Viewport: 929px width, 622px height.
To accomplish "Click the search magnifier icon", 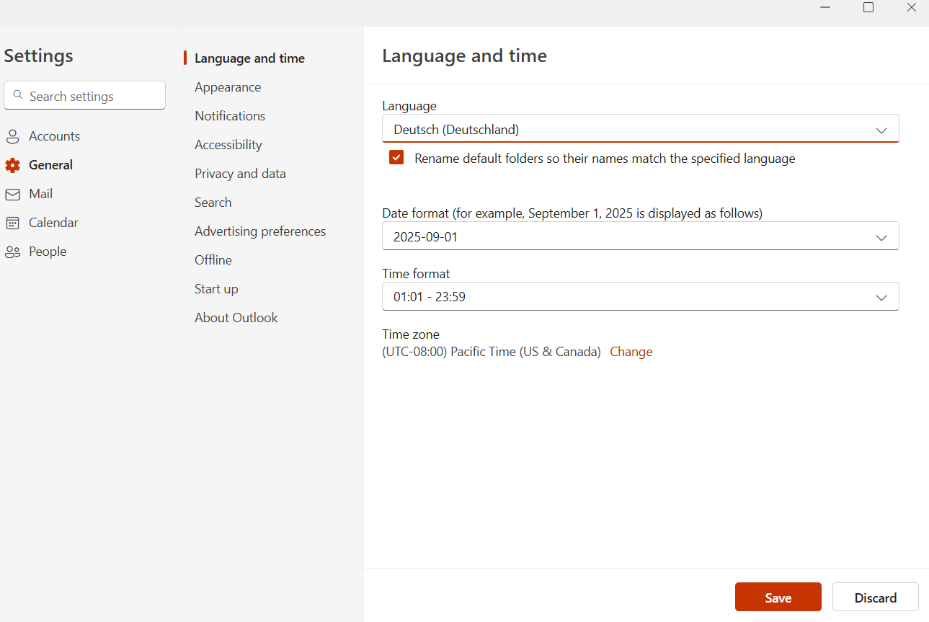I will point(18,95).
